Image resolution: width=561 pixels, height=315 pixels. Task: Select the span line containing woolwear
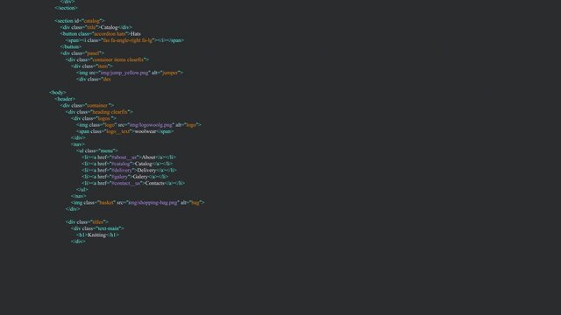point(124,131)
